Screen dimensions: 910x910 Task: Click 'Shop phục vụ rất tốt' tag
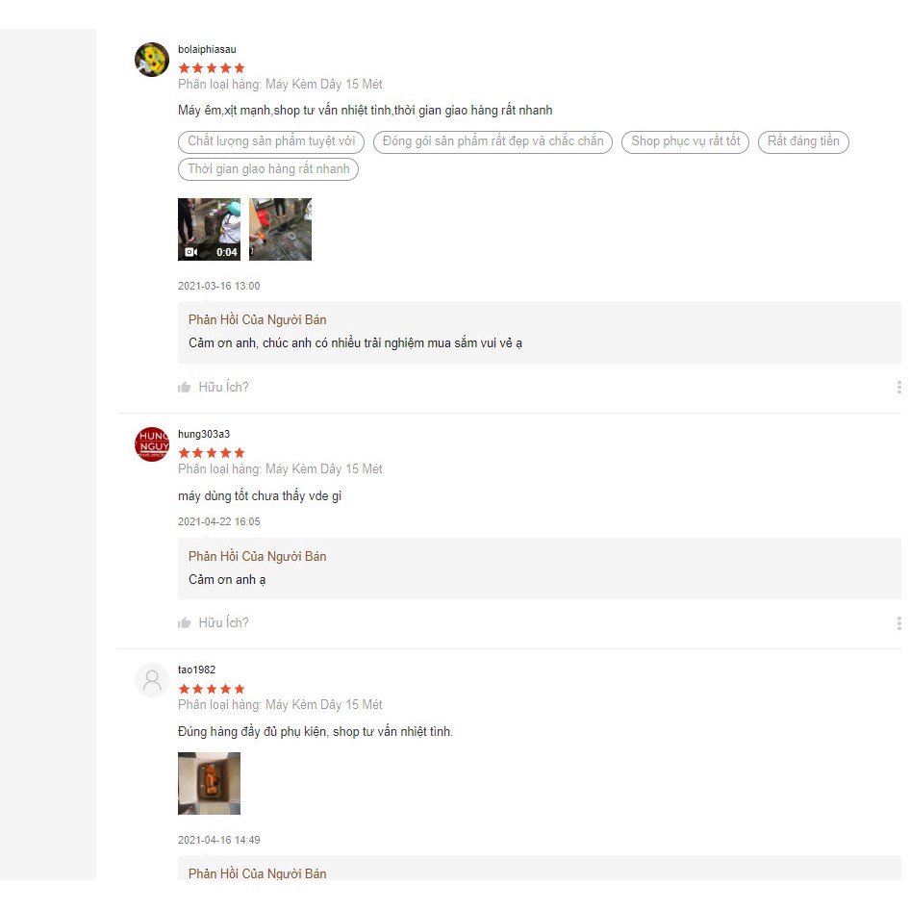coord(686,141)
